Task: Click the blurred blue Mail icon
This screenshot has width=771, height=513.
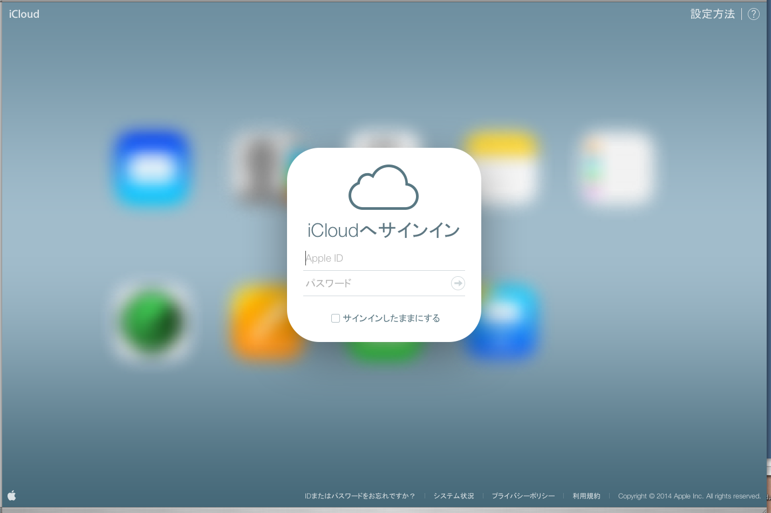Action: click(153, 168)
